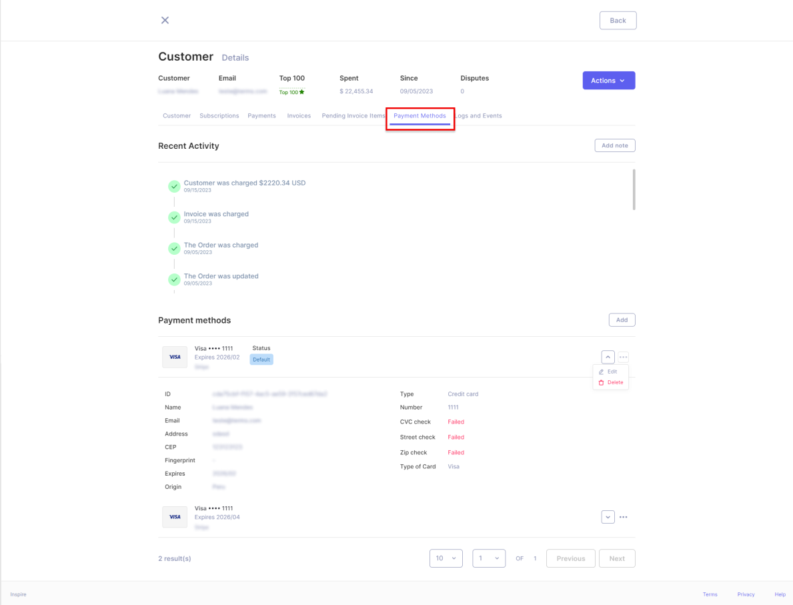Viewport: 793px width, 605px height.
Task: Click the Default status badge
Action: pyautogui.click(x=261, y=359)
